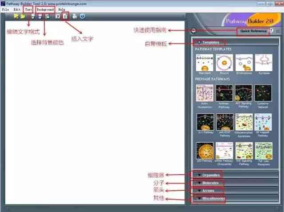Collapse the Templates section
The height and width of the screenshot is (212, 284).
235,42
